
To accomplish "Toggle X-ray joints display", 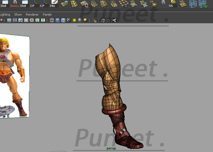I will pos(114,20).
